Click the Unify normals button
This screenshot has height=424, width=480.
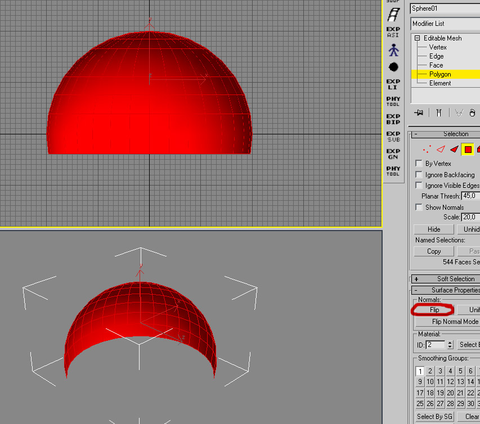pyautogui.click(x=469, y=310)
